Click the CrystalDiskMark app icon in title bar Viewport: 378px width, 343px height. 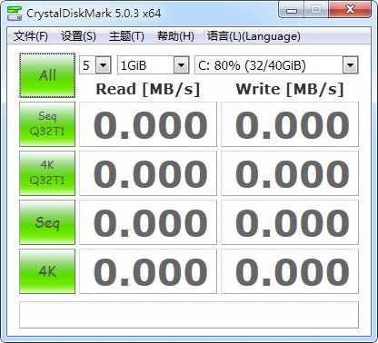click(15, 13)
